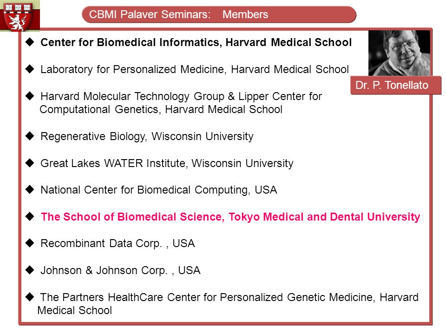
Task: Select the Dr. P. Tonellato name label
Action: (x=396, y=85)
